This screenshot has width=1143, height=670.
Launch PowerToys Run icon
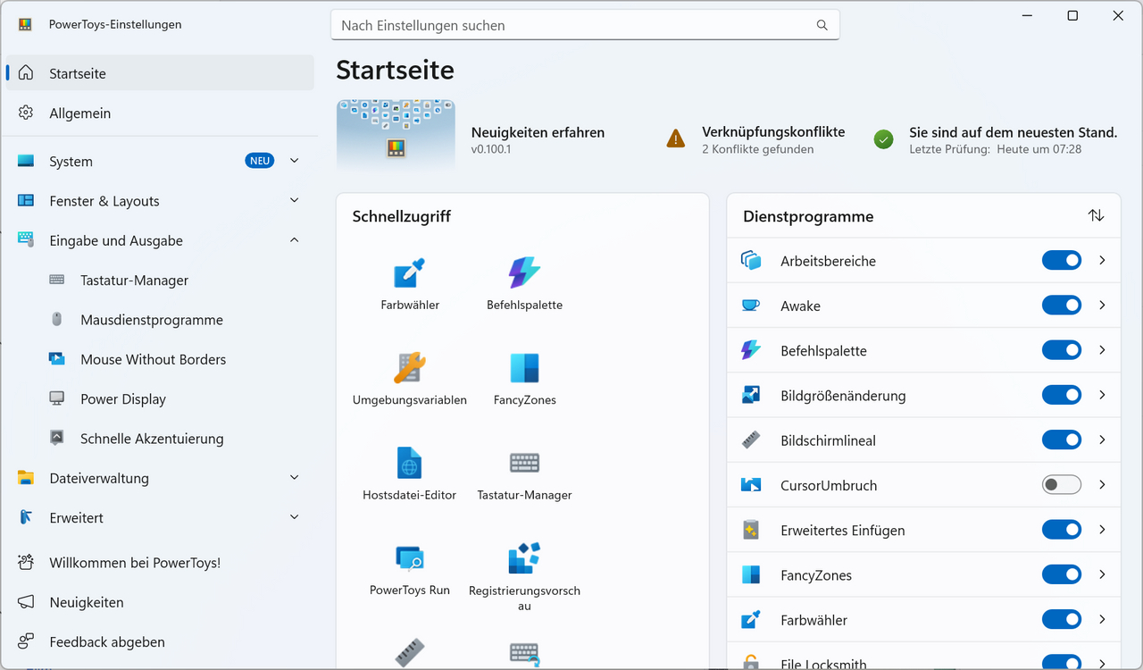[x=410, y=558]
